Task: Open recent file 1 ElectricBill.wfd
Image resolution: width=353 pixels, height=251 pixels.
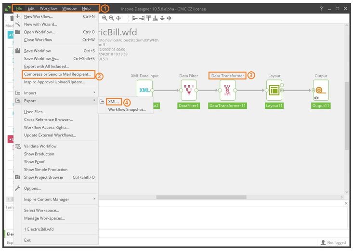Action: point(56,229)
